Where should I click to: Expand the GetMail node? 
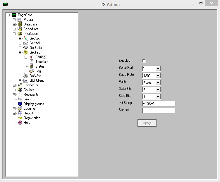[20, 43]
